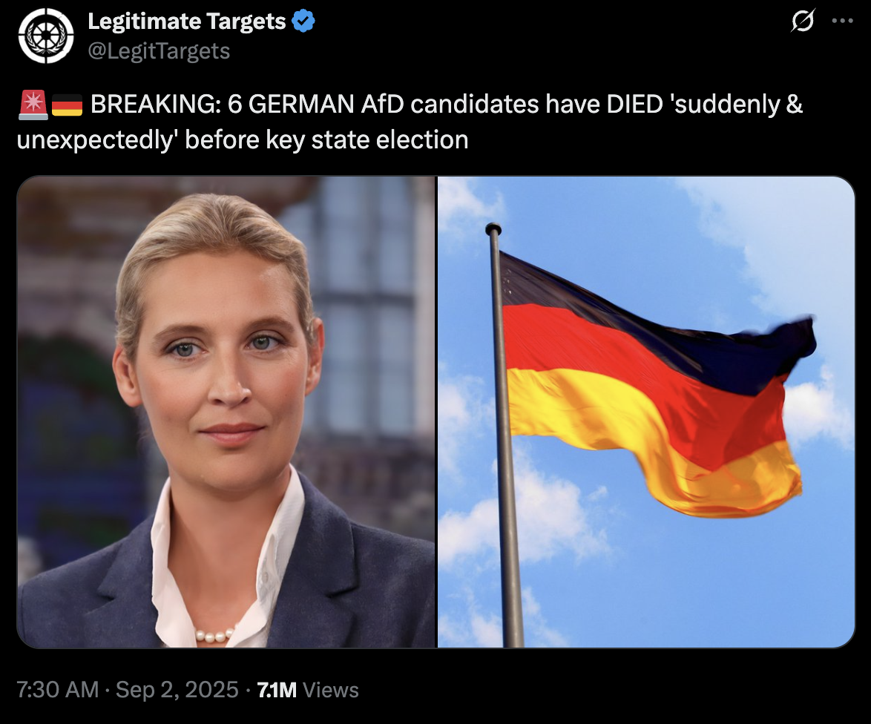Open the three-dot more options menu
The width and height of the screenshot is (871, 724).
point(842,21)
